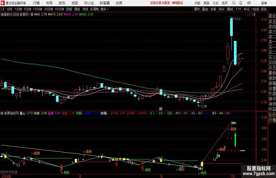Open the 财富圈 menu
Image resolution: width=276 pixels, height=178 pixels.
(104, 3)
